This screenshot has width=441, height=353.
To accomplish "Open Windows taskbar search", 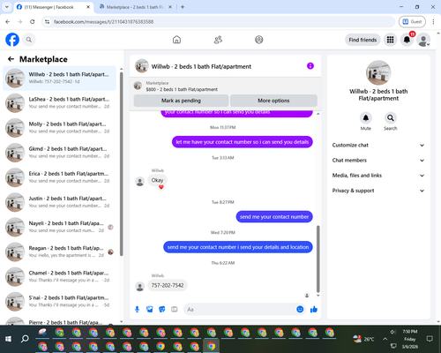I will coord(25,339).
